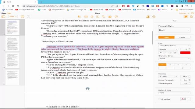Toggle the Format paintbrush panel
The width and height of the screenshot is (195, 109).
(x=186, y=17)
